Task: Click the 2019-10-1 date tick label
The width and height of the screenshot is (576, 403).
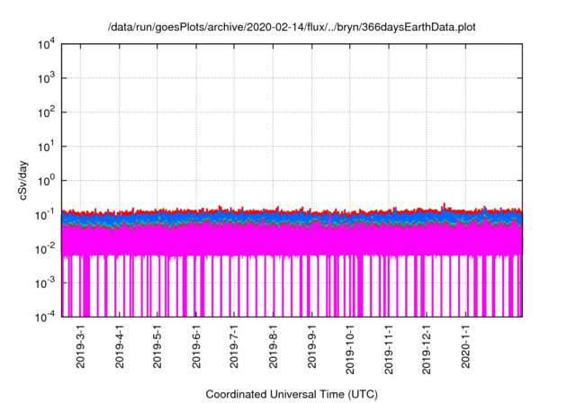Action: [x=350, y=349]
